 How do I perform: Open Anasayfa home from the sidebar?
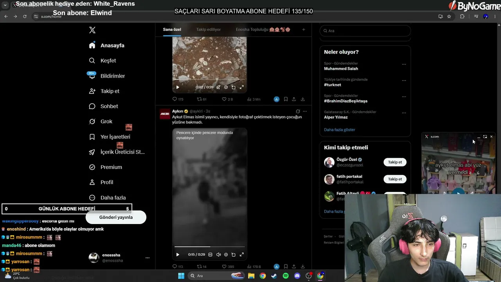pos(107,45)
